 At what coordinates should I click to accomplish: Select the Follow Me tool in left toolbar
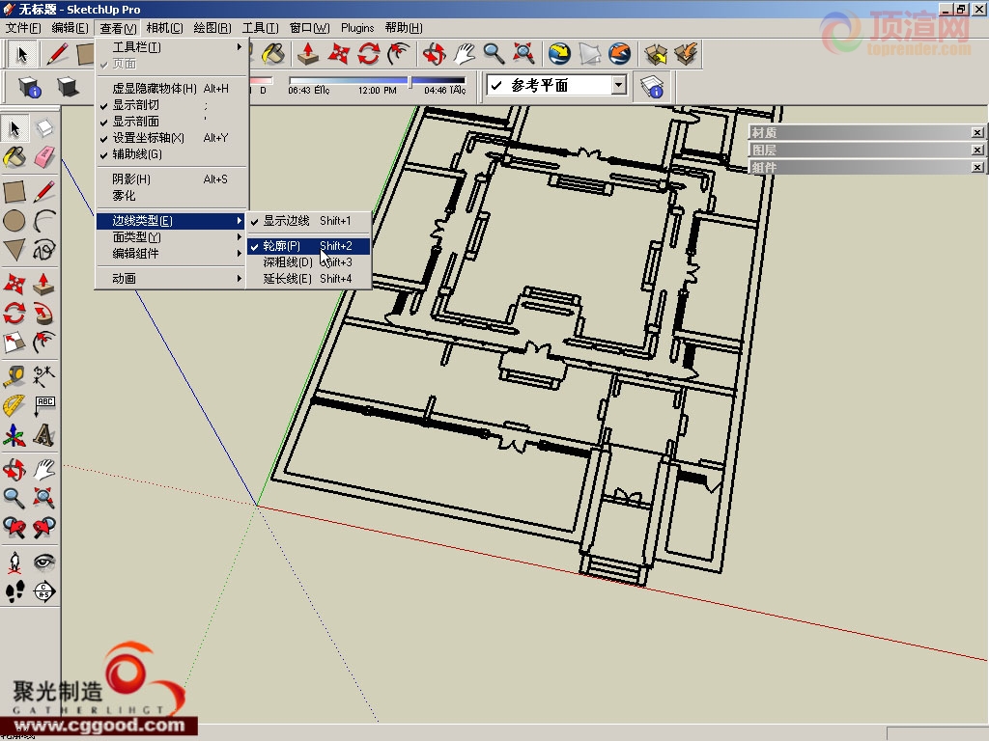43,314
